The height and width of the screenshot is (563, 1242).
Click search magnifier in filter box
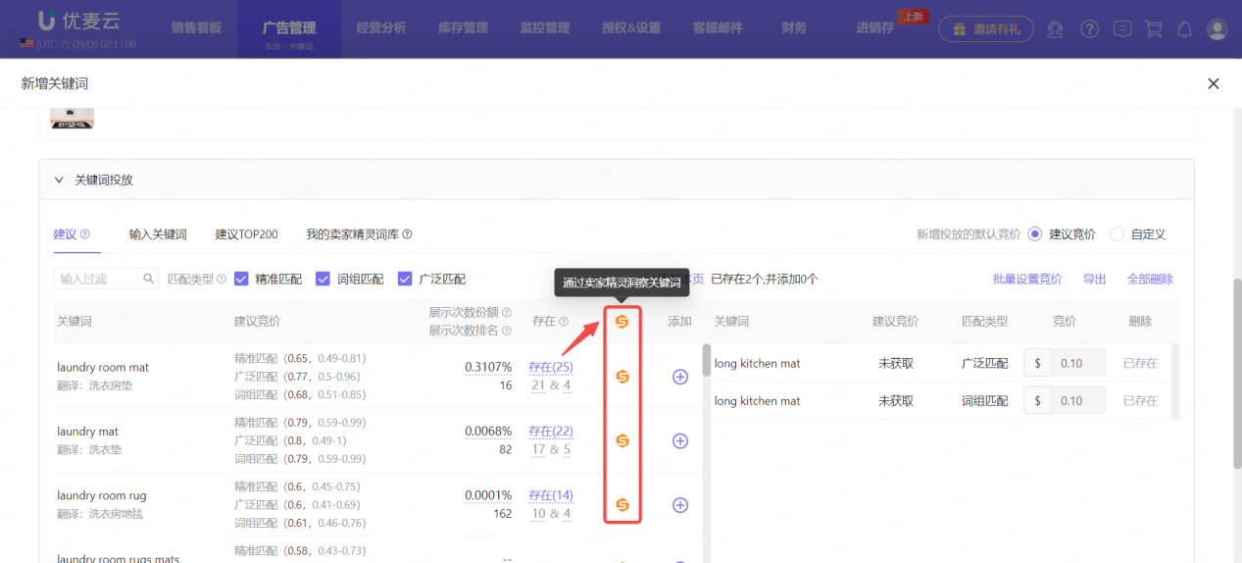tap(149, 280)
